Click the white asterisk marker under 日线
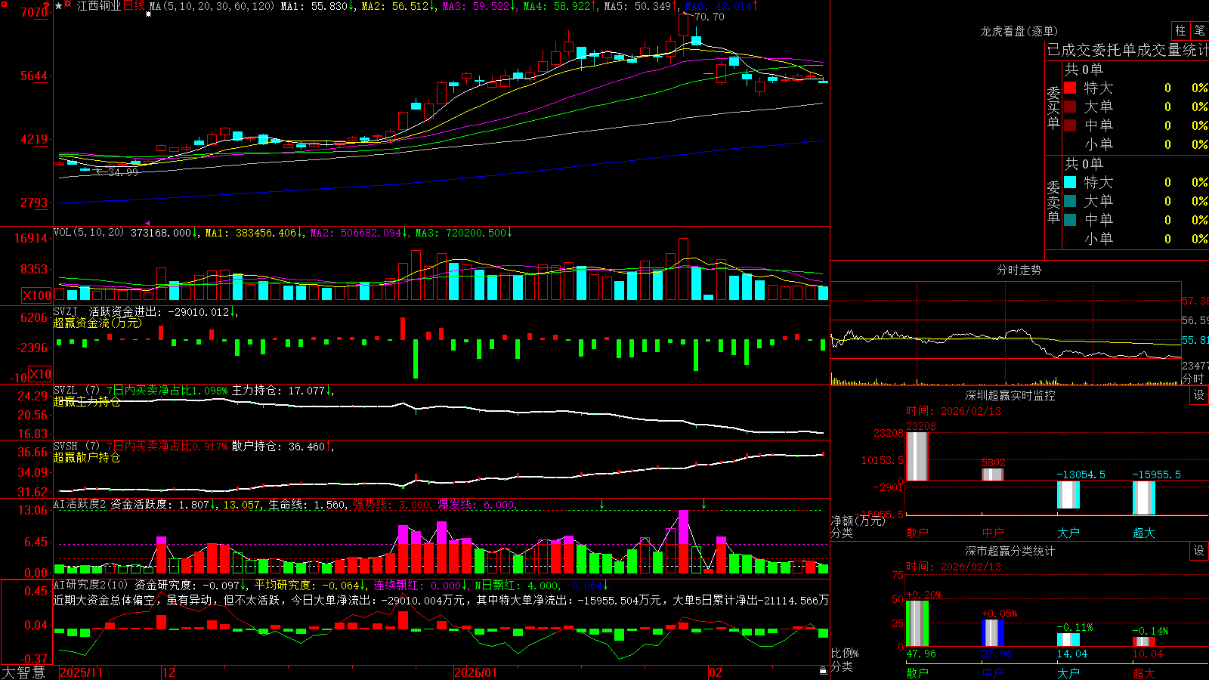1209x680 pixels. [149, 14]
